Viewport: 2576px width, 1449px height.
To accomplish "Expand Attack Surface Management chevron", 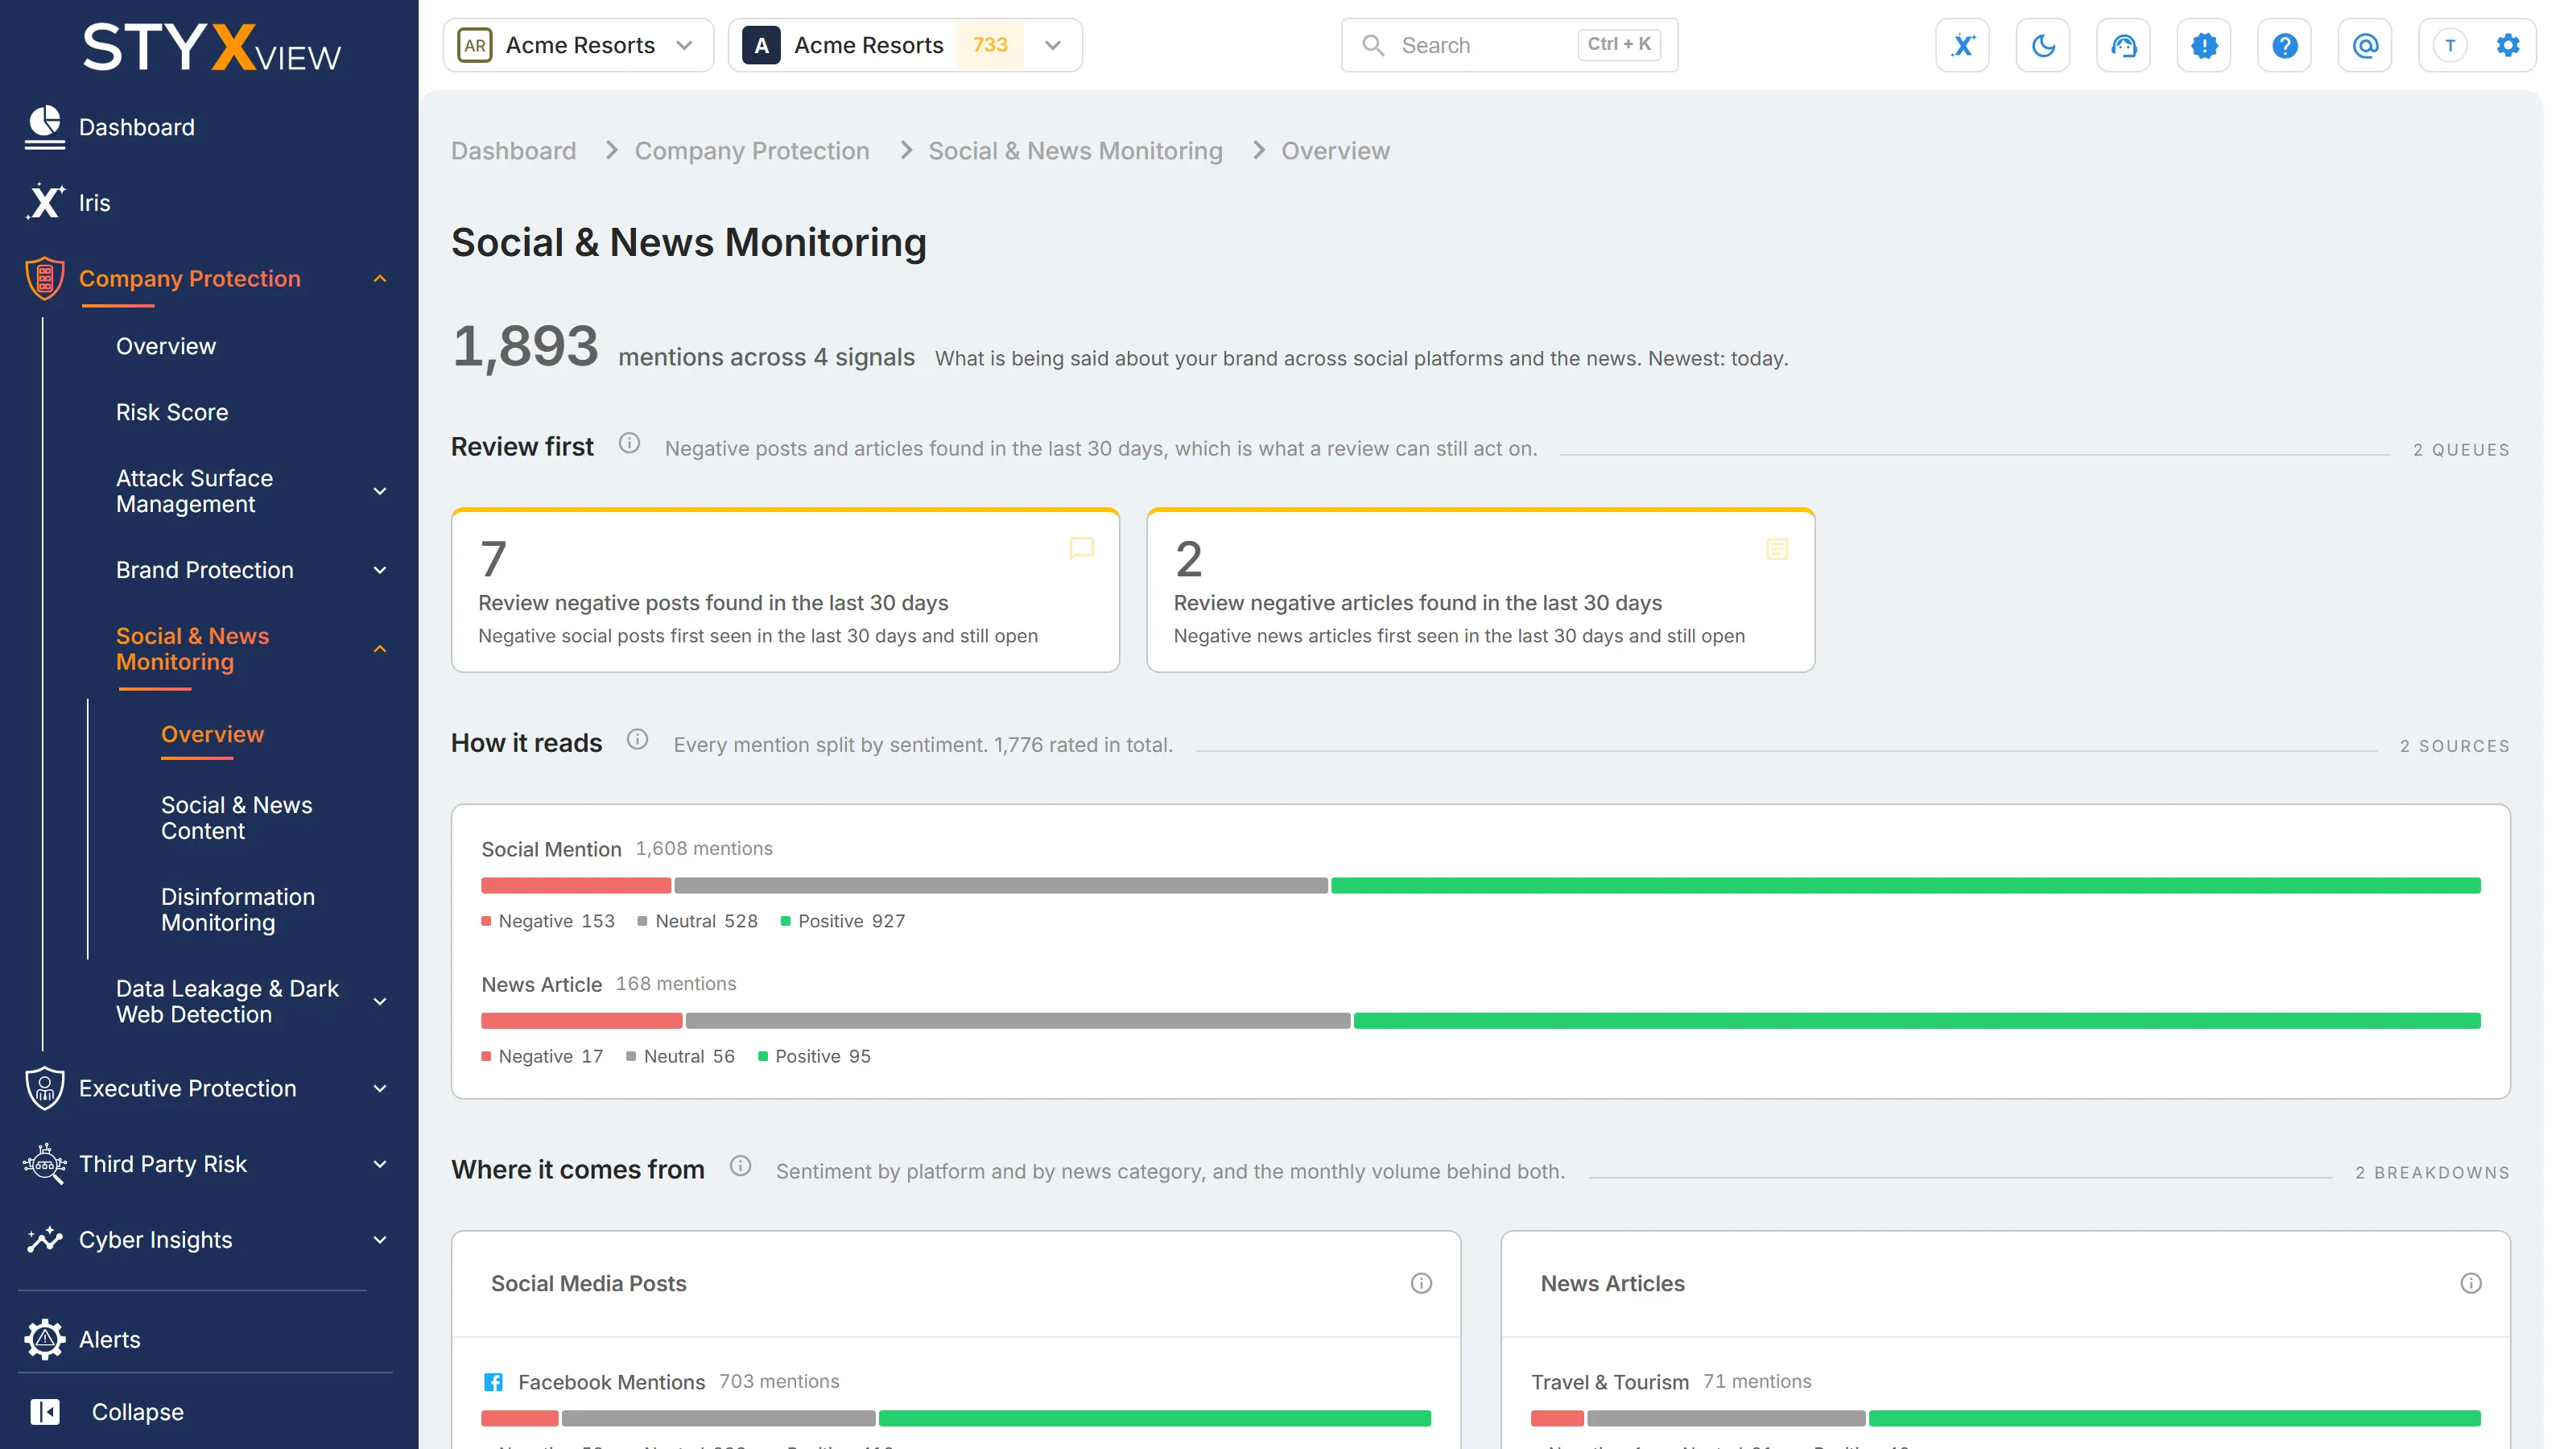I will (380, 491).
